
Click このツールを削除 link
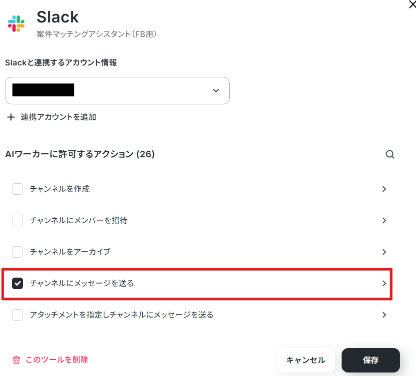coord(57,360)
